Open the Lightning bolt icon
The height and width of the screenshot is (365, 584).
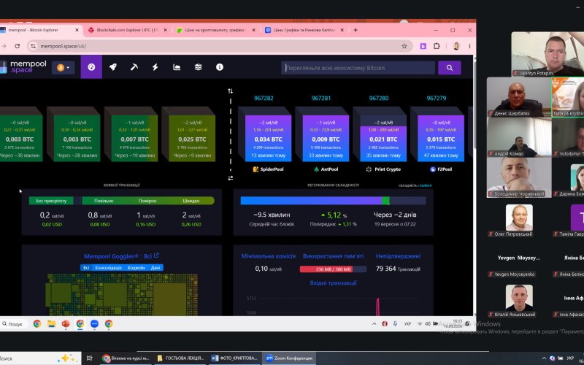155,67
